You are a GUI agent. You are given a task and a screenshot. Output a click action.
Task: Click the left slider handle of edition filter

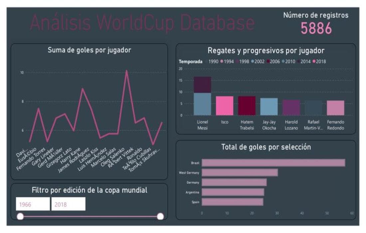pyautogui.click(x=20, y=216)
